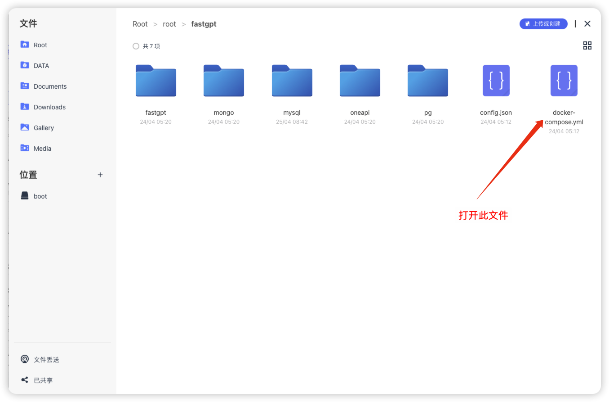Viewport: 609px width, 402px height.
Task: Click the 共 7 项 item count text
Action: point(151,46)
